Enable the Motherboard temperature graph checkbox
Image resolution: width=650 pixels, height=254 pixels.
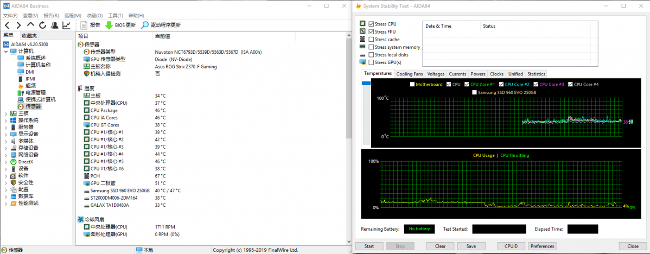click(x=412, y=85)
